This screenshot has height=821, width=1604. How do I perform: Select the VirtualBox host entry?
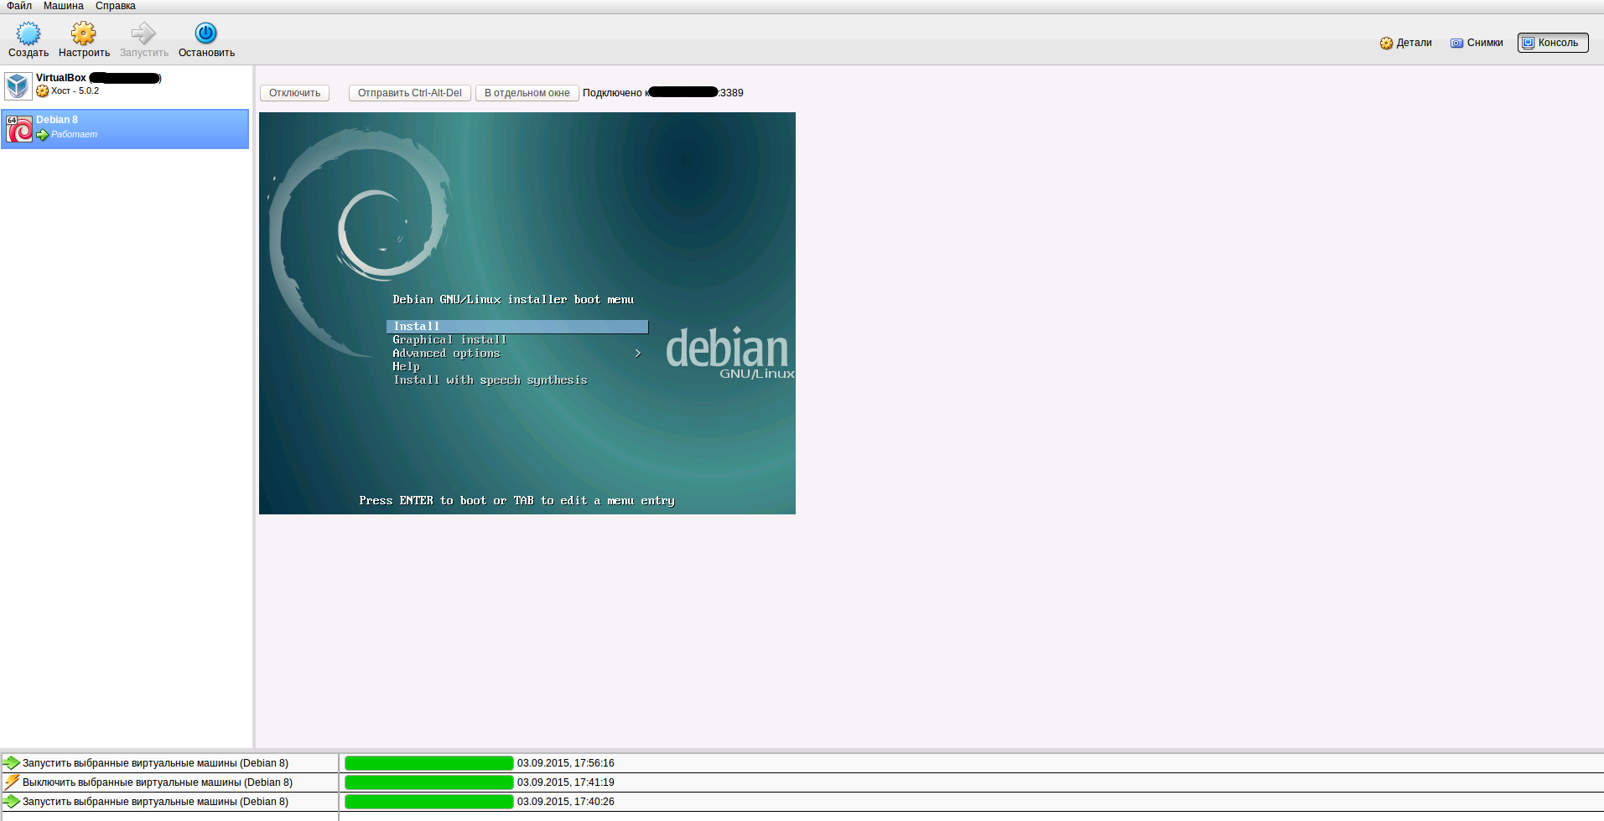(x=125, y=85)
